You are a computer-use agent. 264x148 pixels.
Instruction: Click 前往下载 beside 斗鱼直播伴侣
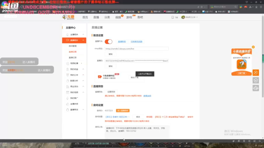[135, 77]
